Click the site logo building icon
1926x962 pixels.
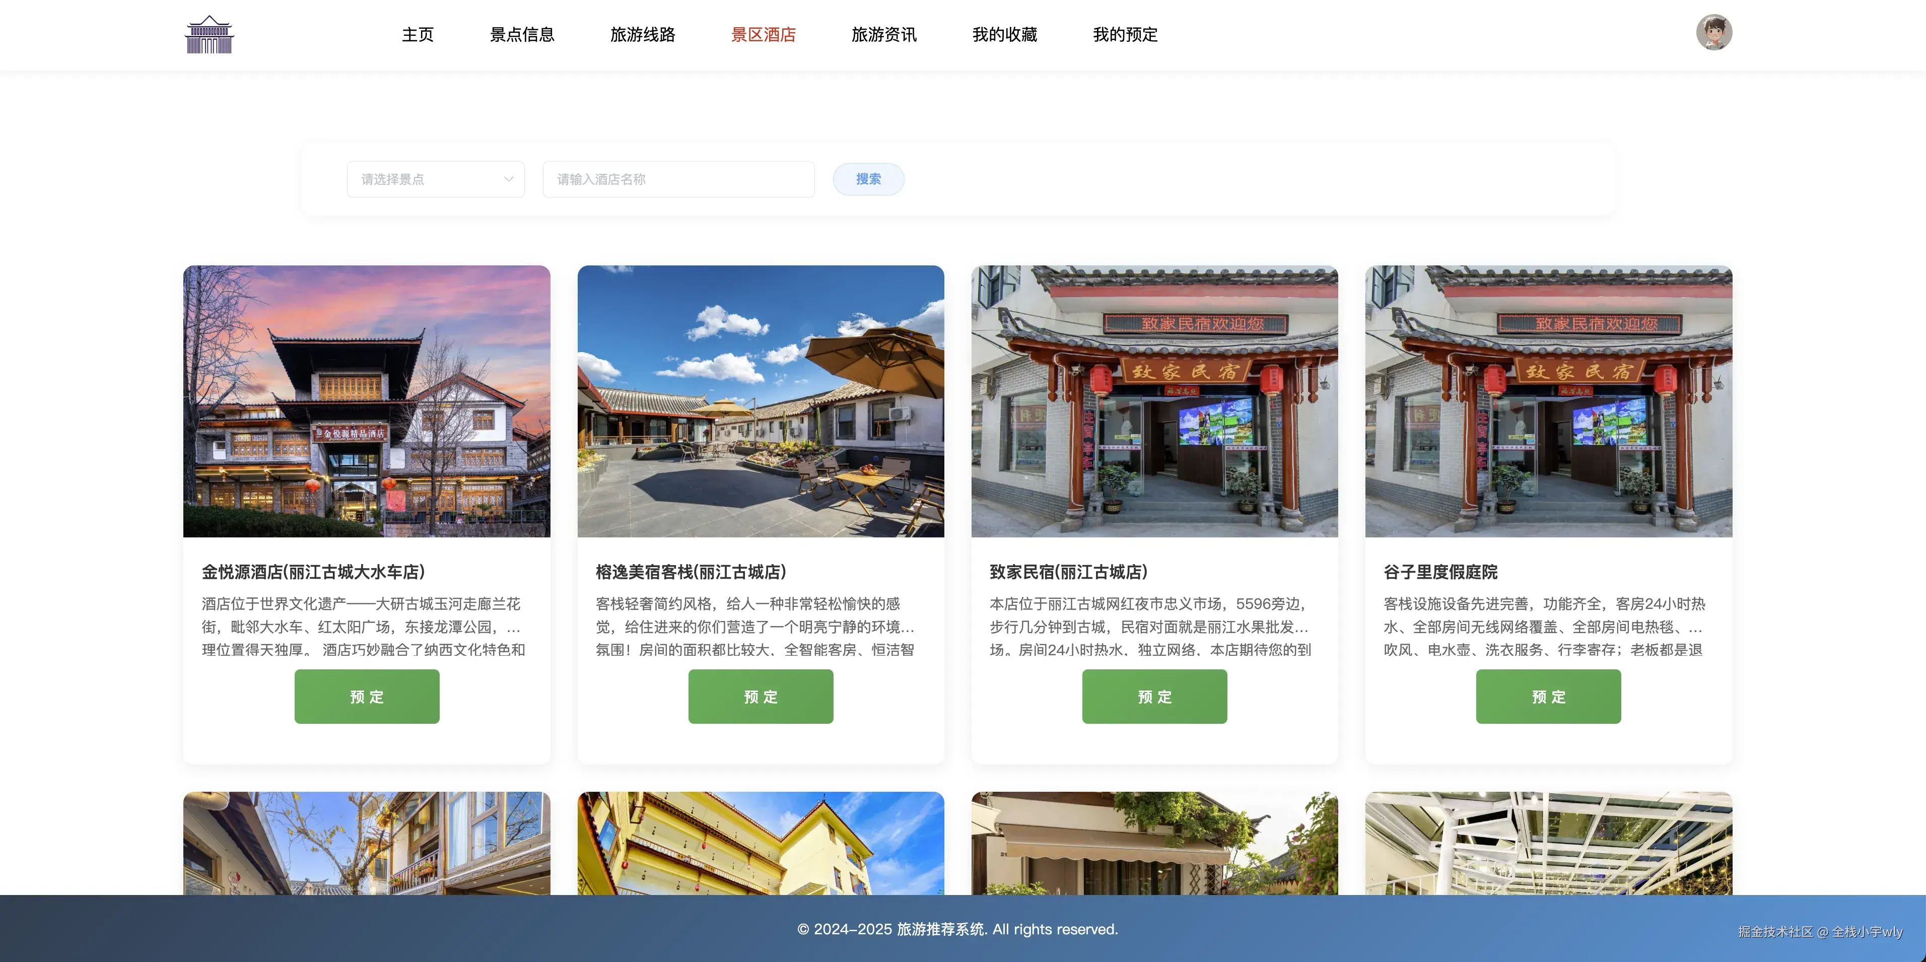[210, 34]
